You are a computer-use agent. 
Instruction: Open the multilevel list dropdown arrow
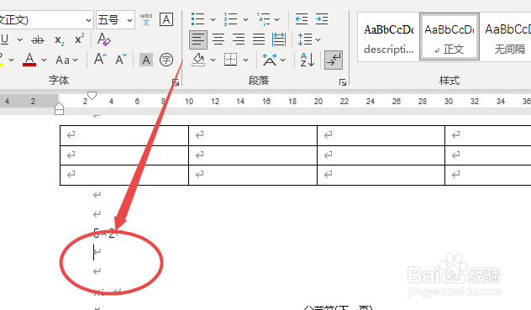point(277,19)
